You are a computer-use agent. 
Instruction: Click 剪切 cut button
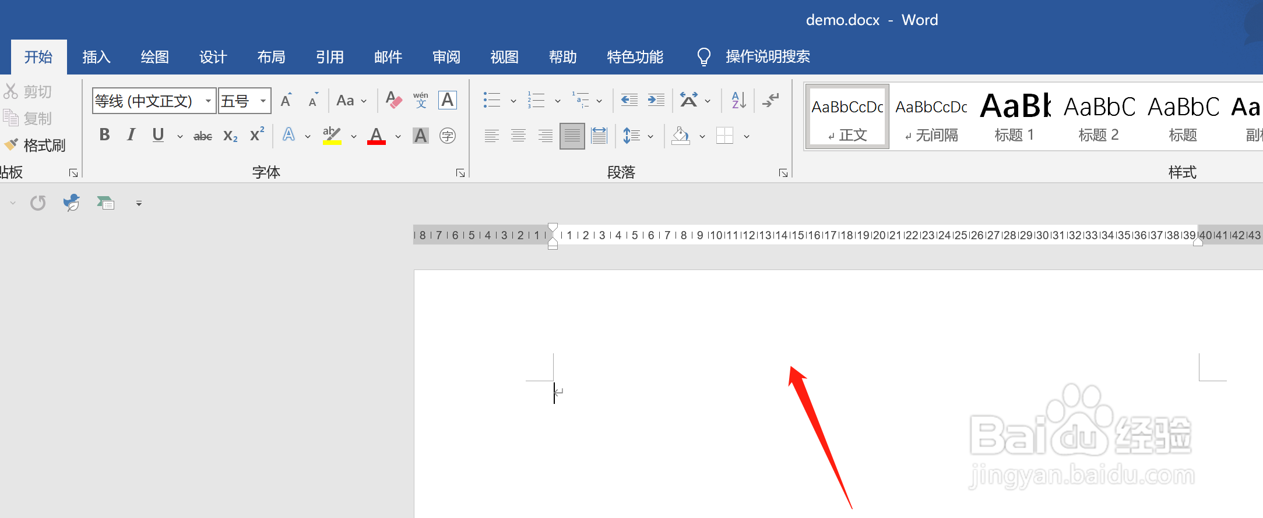(28, 91)
